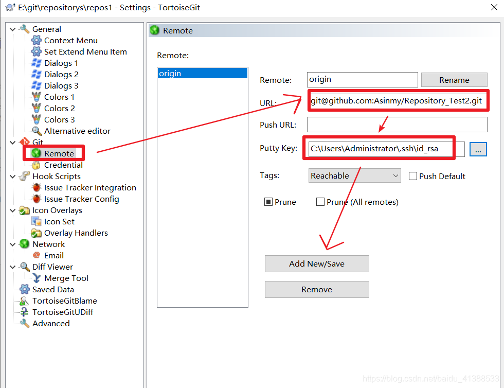This screenshot has height=388, width=504.
Task: Click the Icon Overlays folder icon
Action: [x=25, y=210]
